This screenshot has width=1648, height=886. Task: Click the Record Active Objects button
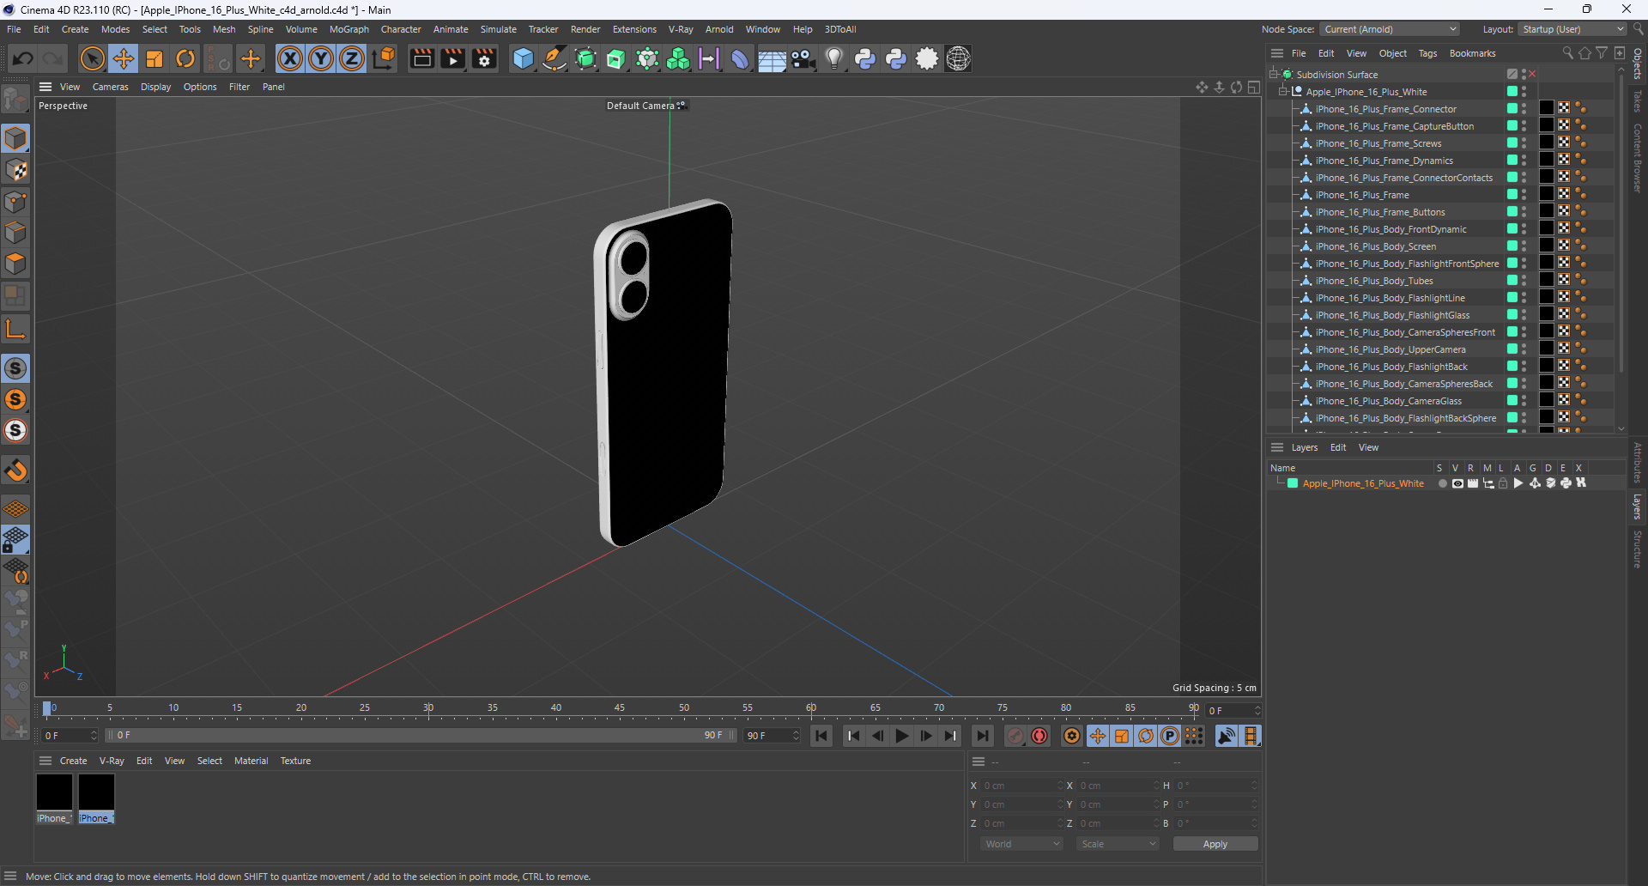(x=1015, y=736)
